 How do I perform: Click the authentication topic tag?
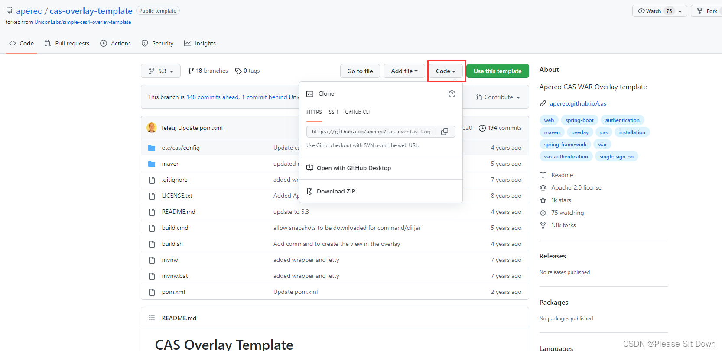point(622,120)
